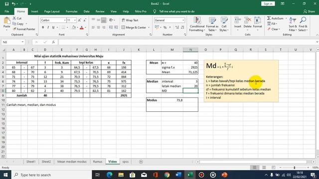The image size is (319, 179).
Task: Click Insert cells icon
Action: 237,20
